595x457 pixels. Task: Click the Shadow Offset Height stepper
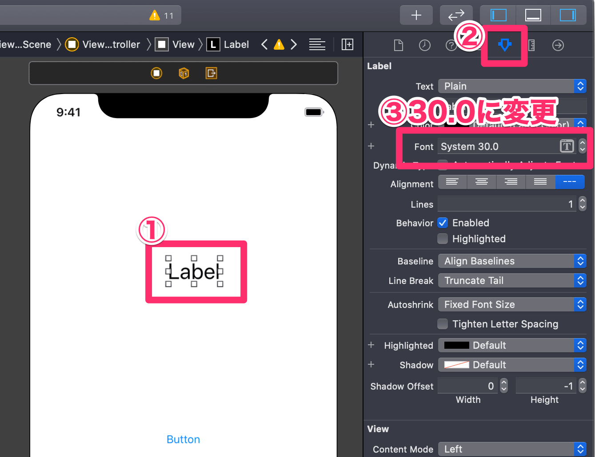pos(583,386)
